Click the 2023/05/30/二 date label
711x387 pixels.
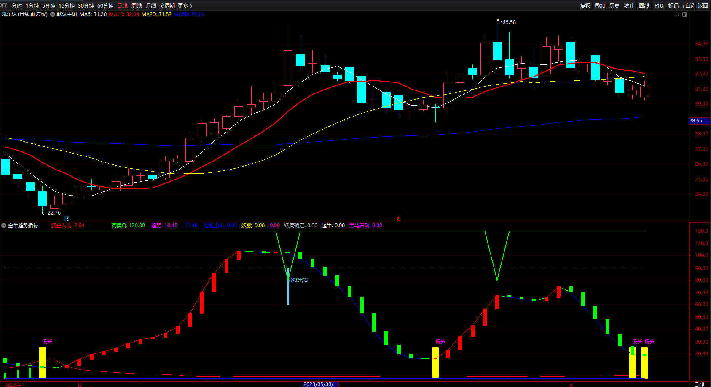pyautogui.click(x=321, y=384)
